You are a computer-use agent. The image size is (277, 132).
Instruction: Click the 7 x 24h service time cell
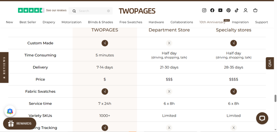point(105,104)
